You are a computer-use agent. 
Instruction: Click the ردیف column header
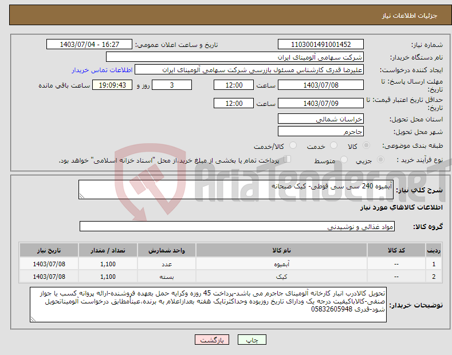434,250
